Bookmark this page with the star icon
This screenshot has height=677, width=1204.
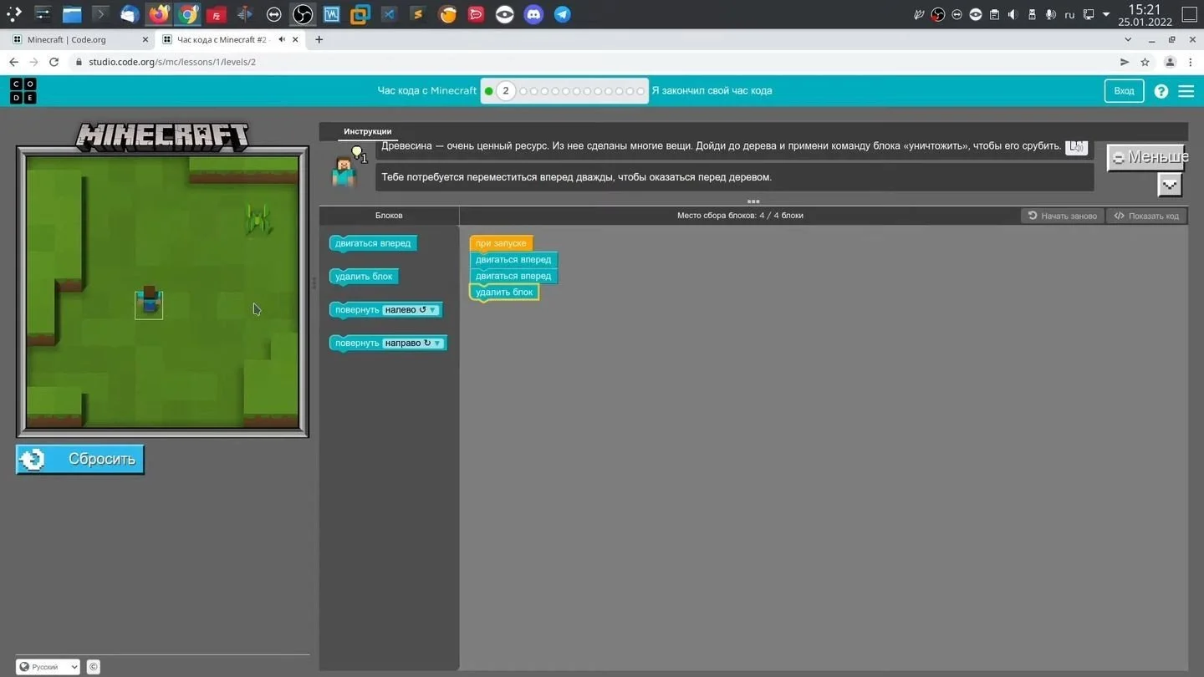click(1145, 62)
